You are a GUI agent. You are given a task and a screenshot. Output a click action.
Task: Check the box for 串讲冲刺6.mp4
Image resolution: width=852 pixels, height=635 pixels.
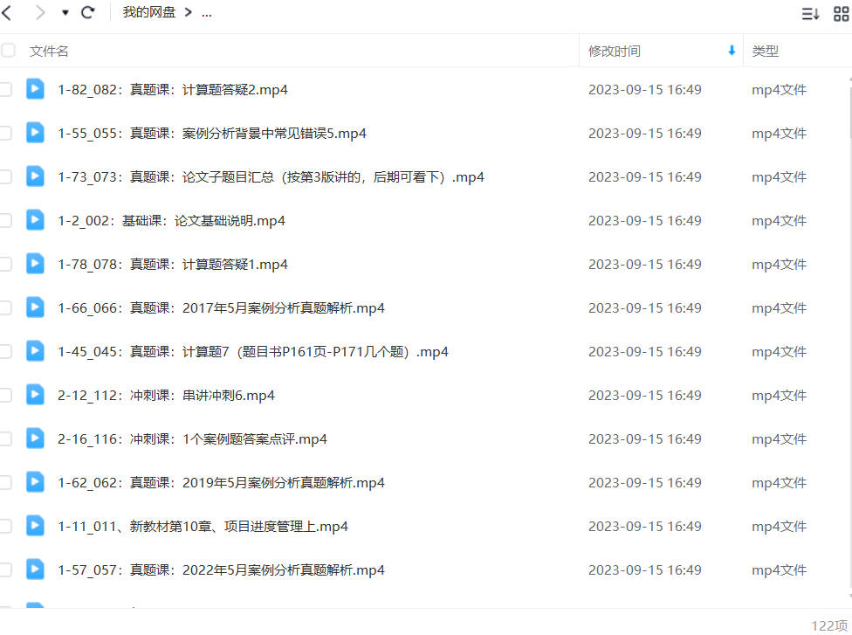click(5, 396)
